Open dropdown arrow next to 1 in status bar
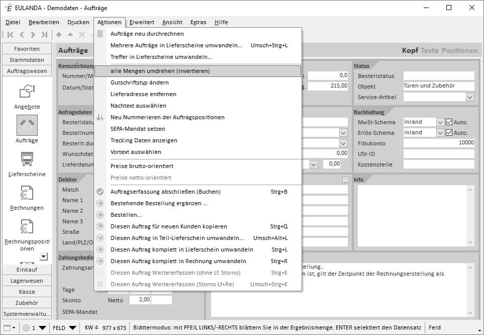The width and height of the screenshot is (484, 335). (42, 328)
